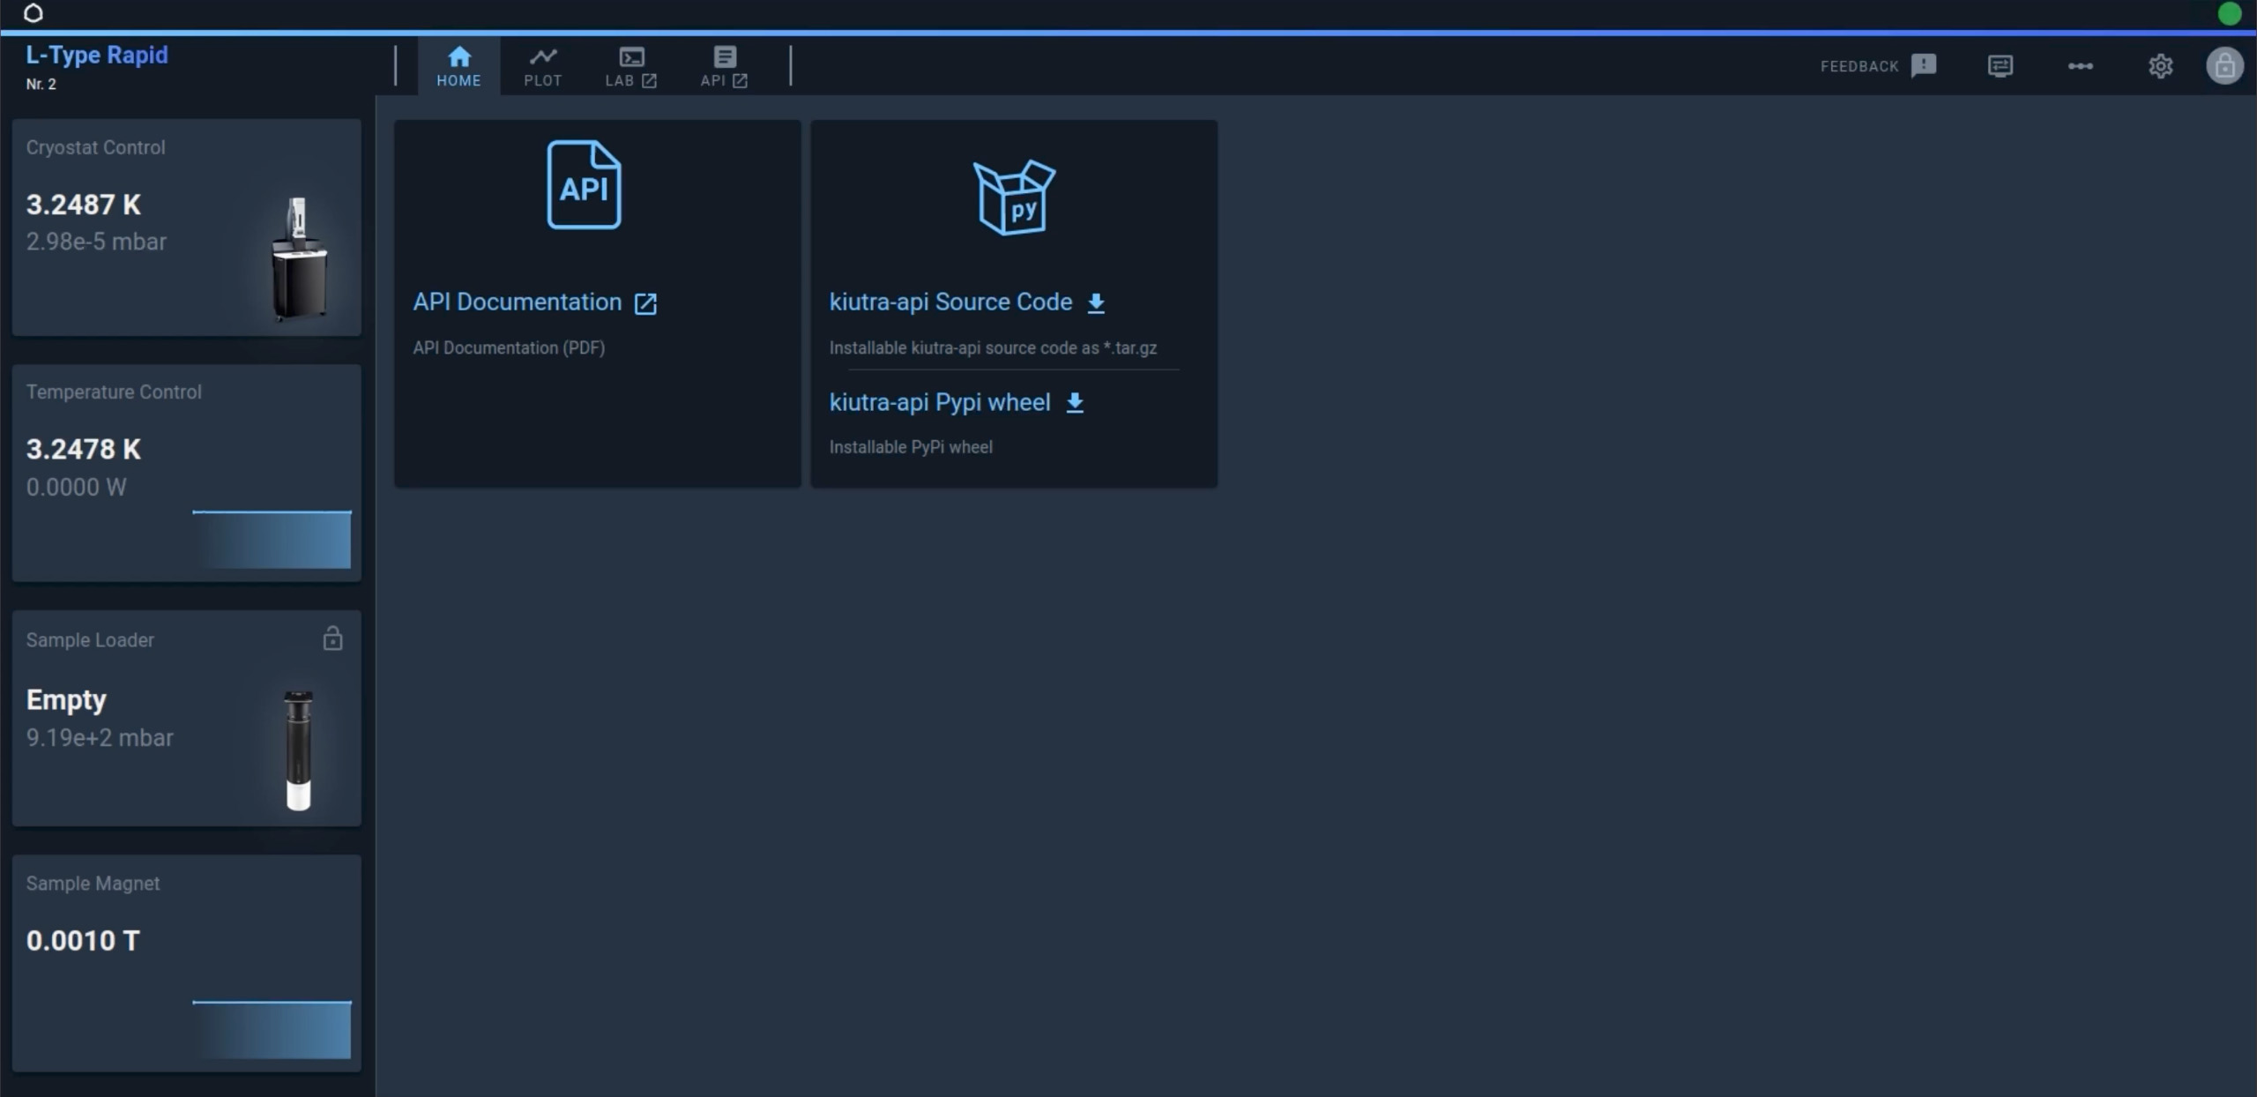Open the HOME tab

click(x=458, y=66)
